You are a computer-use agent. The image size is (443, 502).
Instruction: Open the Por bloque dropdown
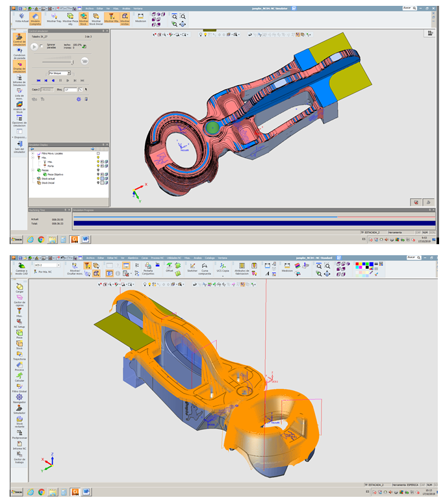point(60,73)
